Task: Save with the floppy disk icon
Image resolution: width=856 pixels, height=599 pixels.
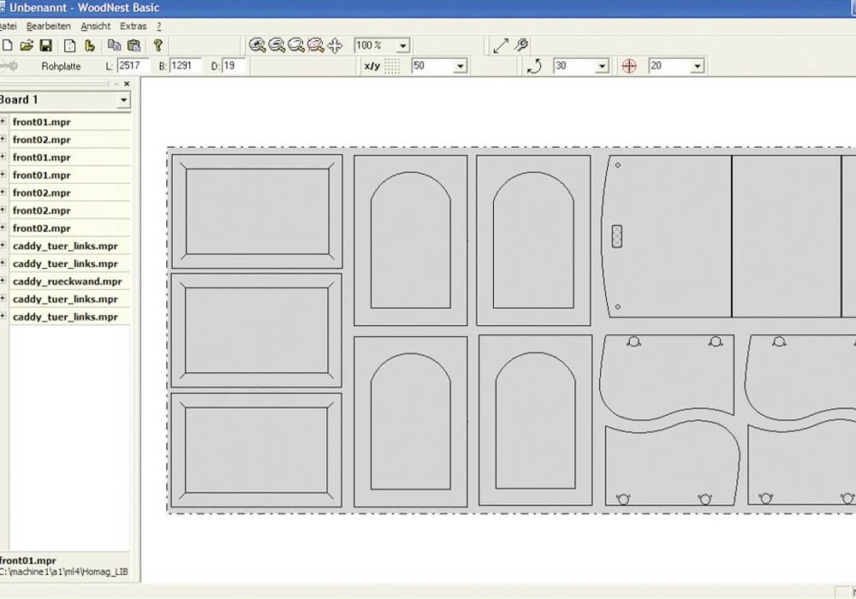Action: 46,45
